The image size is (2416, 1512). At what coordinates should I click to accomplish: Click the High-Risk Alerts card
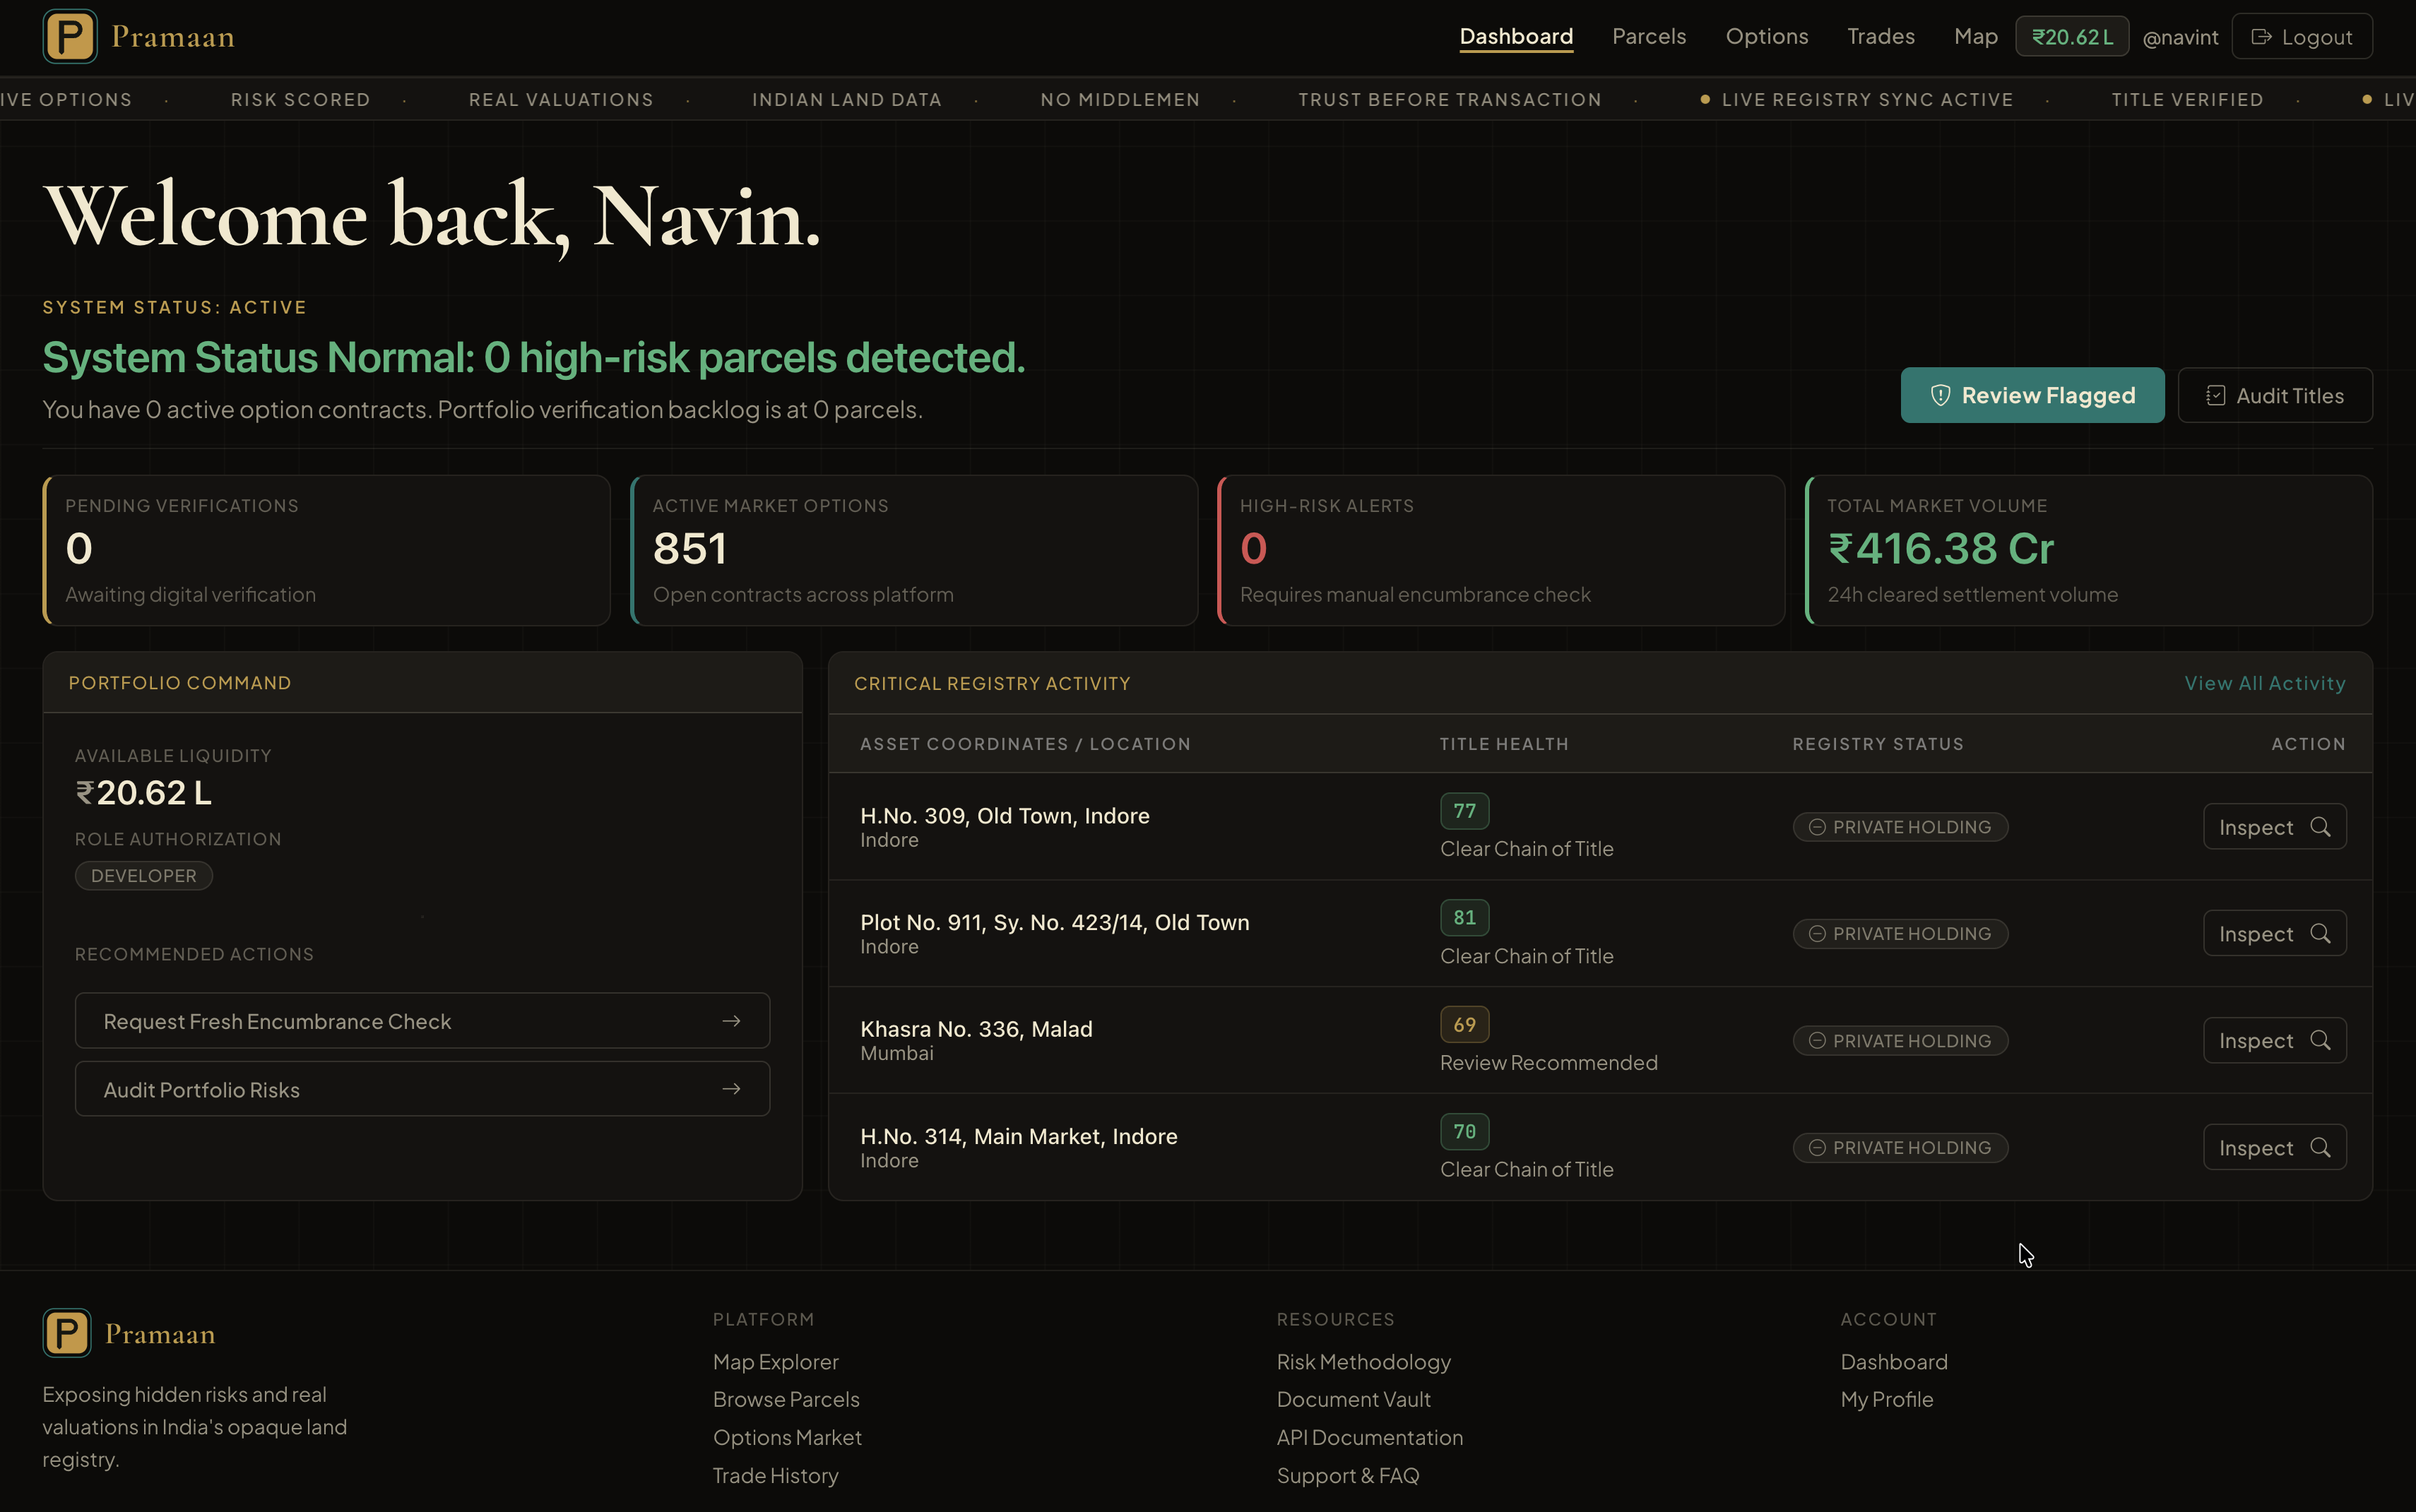pos(1501,551)
